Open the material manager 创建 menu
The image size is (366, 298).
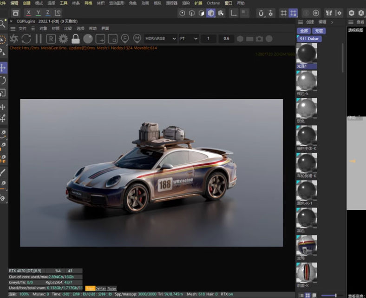click(310, 22)
